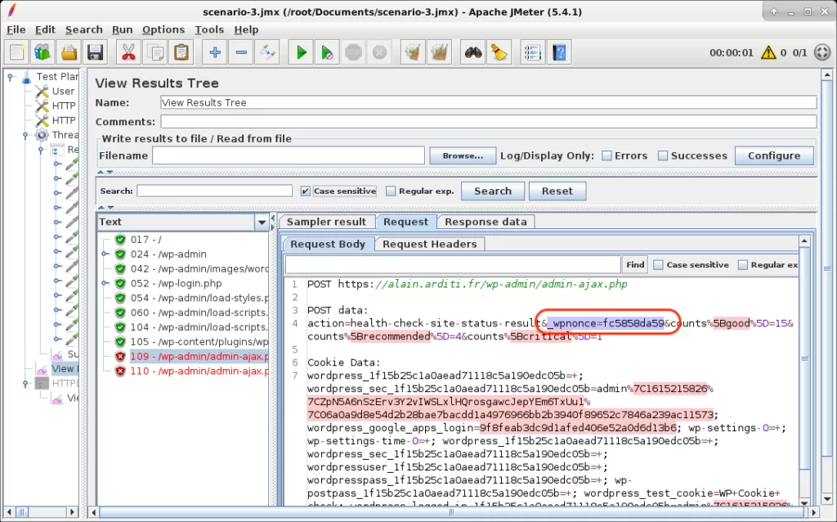The width and height of the screenshot is (837, 522).
Task: Toggle the Regular exp. search checkbox
Action: (391, 191)
